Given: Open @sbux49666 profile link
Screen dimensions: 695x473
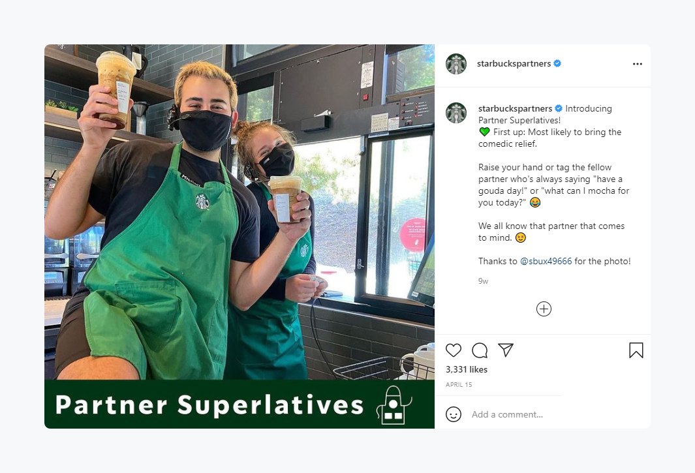Looking at the screenshot, I should (x=546, y=261).
